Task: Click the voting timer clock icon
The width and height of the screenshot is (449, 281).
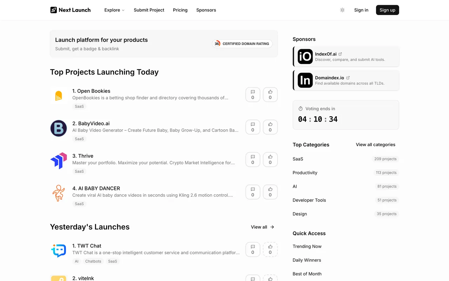Action: (300, 109)
